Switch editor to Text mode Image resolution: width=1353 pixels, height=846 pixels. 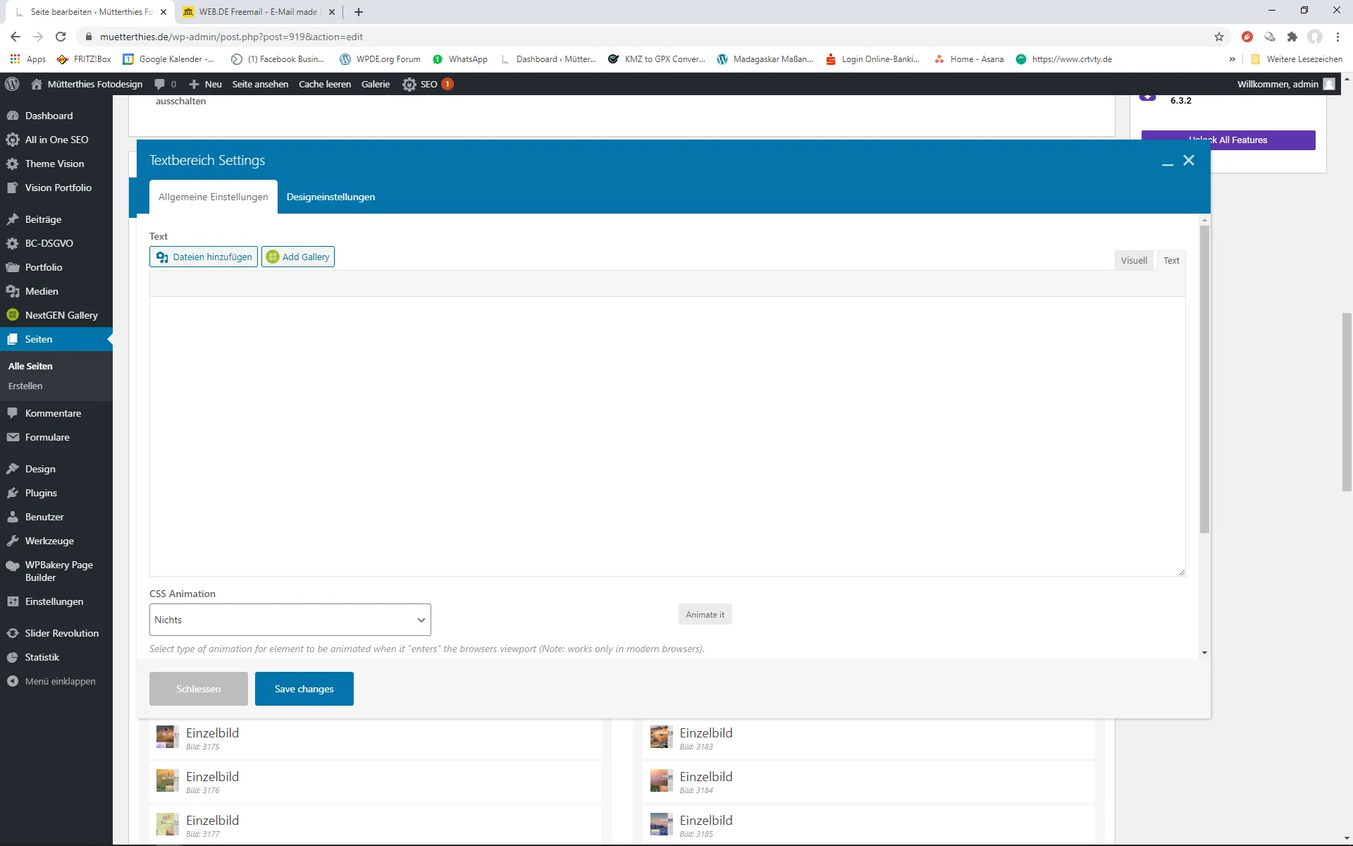coord(1171,260)
